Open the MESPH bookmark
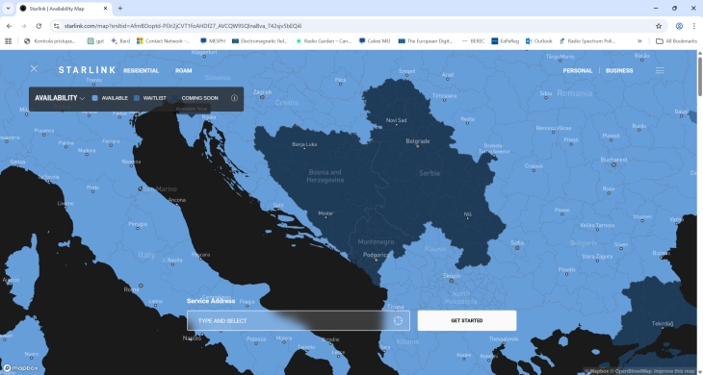This screenshot has height=375, width=703. coord(213,40)
